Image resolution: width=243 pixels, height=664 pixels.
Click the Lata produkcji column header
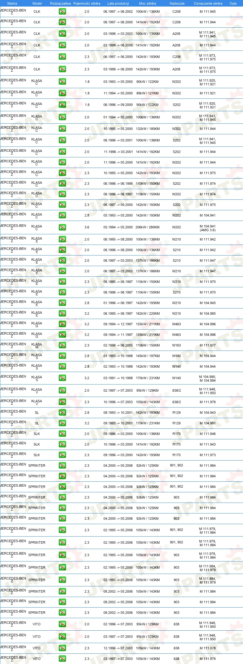pos(118,3)
